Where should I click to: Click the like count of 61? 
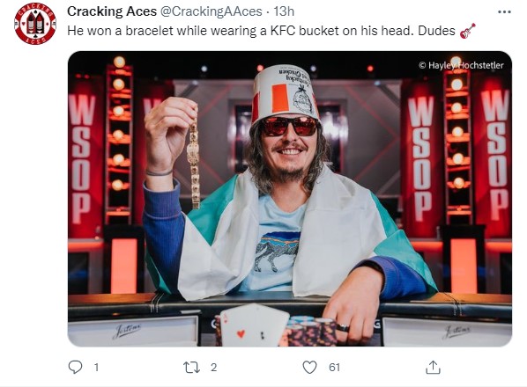click(334, 368)
